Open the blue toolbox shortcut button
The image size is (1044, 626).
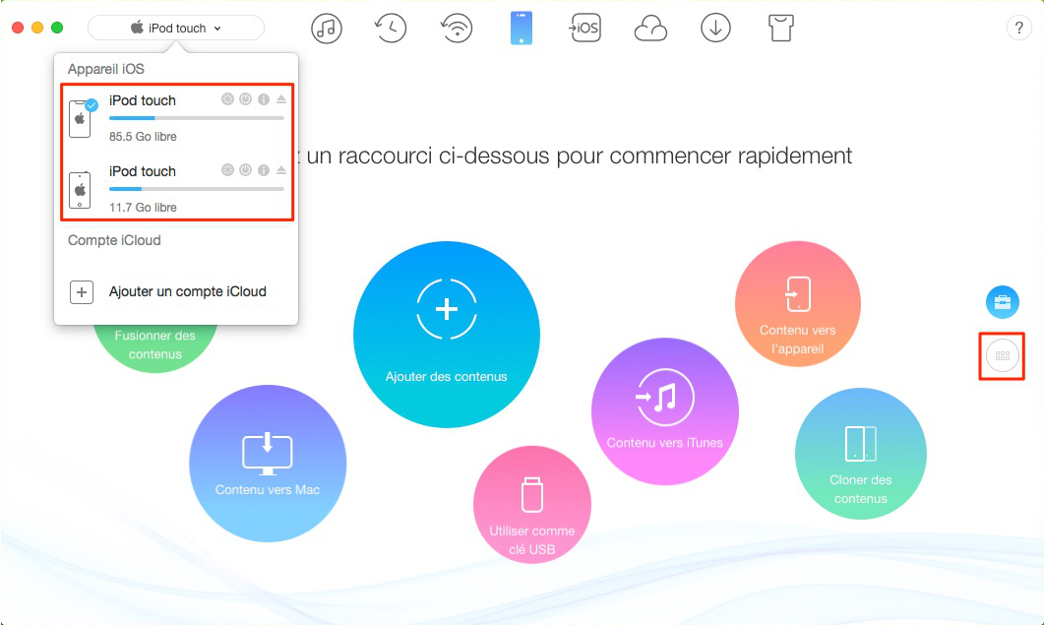pos(1002,302)
